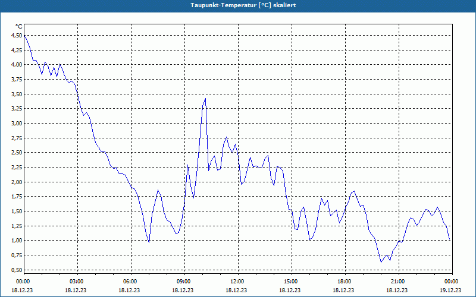The image size is (476, 297).
Task: Click the "1,50" y-axis label
Action: tap(17, 211)
